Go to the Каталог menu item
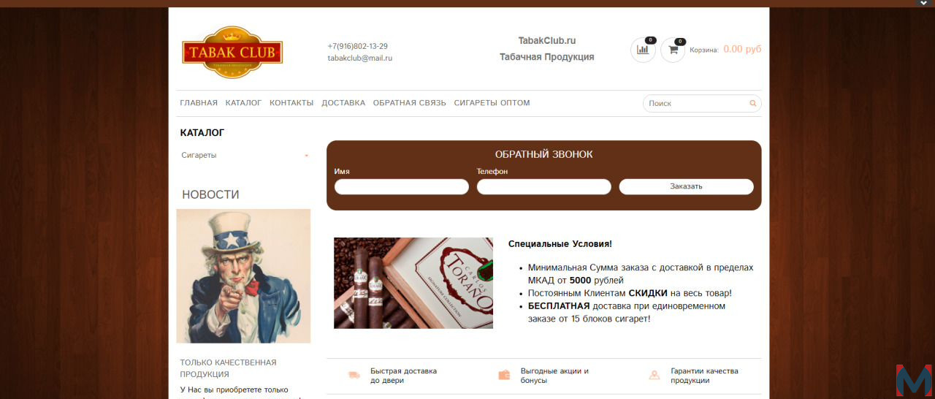This screenshot has height=399, width=935. pos(243,103)
